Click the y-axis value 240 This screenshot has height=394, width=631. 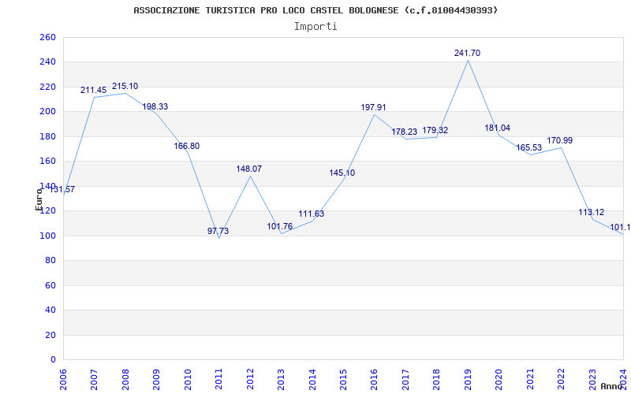(x=48, y=62)
